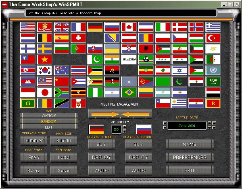This screenshot has width=242, height=189.
Task: Choose the Pakistan flag
Action: tap(95, 60)
